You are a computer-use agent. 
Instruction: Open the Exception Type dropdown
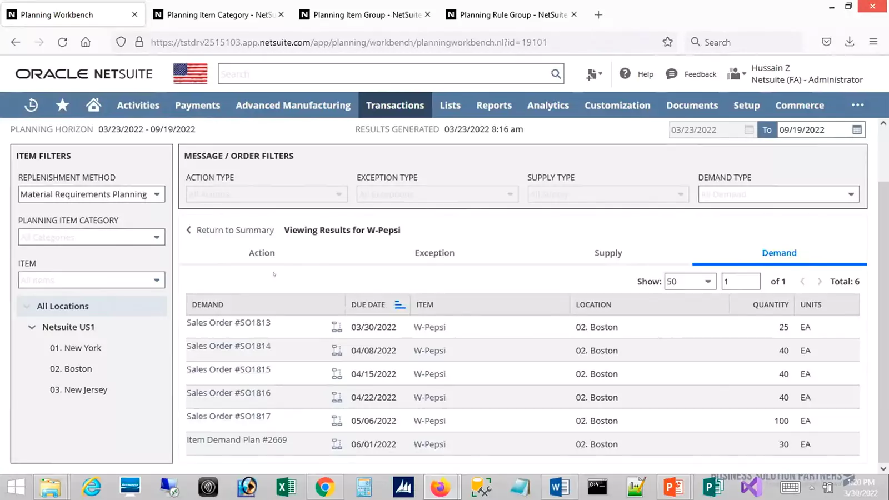pyautogui.click(x=437, y=194)
